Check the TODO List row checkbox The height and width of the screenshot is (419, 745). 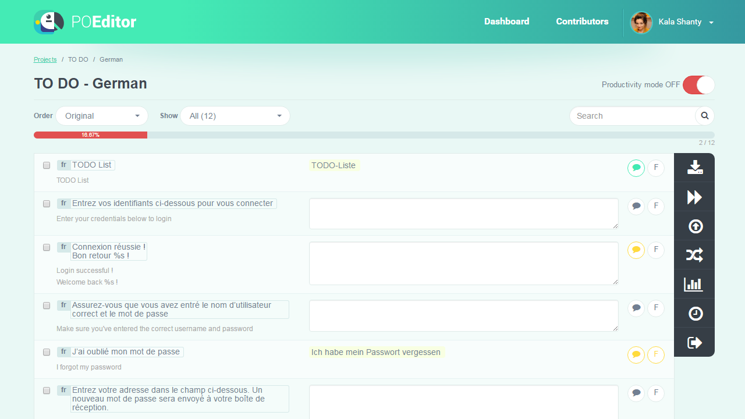click(47, 165)
